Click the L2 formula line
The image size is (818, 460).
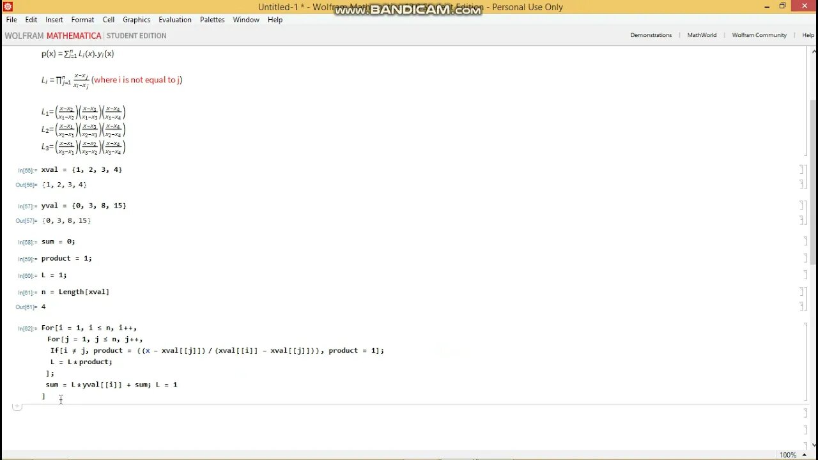pyautogui.click(x=84, y=130)
